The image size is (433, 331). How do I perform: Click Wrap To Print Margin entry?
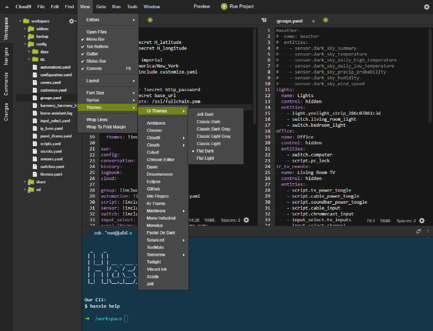(108, 127)
